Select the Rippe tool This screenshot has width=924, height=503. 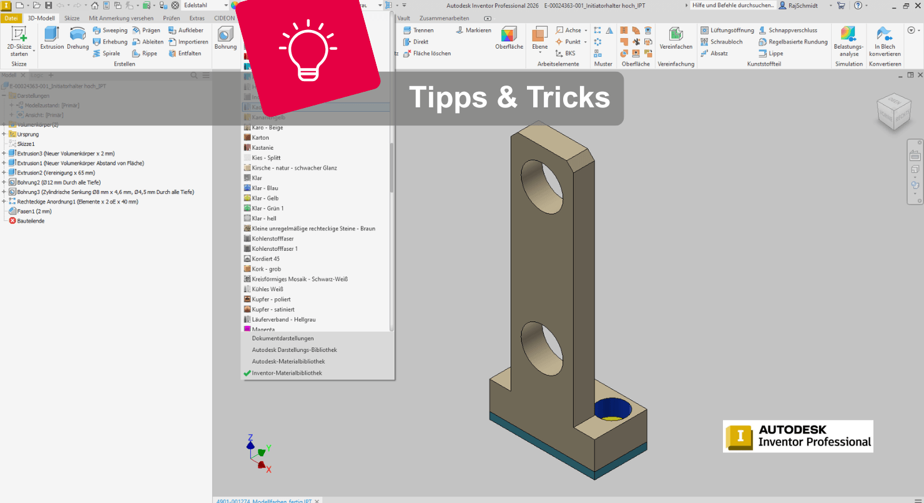[x=145, y=54]
